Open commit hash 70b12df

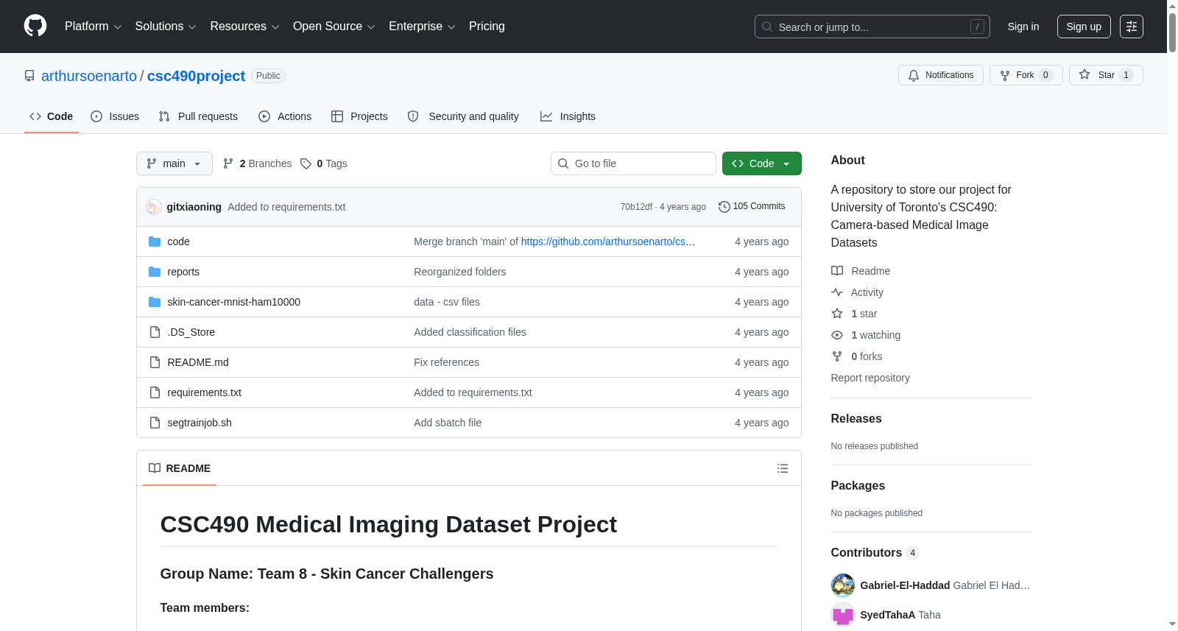[x=636, y=207]
